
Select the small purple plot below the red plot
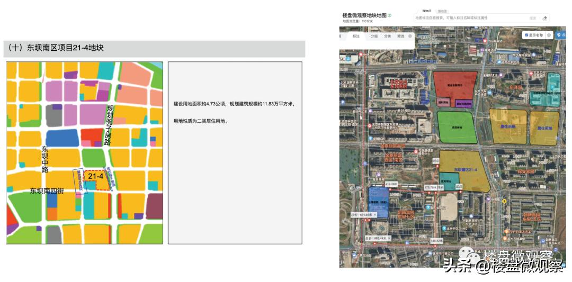pos(463,104)
